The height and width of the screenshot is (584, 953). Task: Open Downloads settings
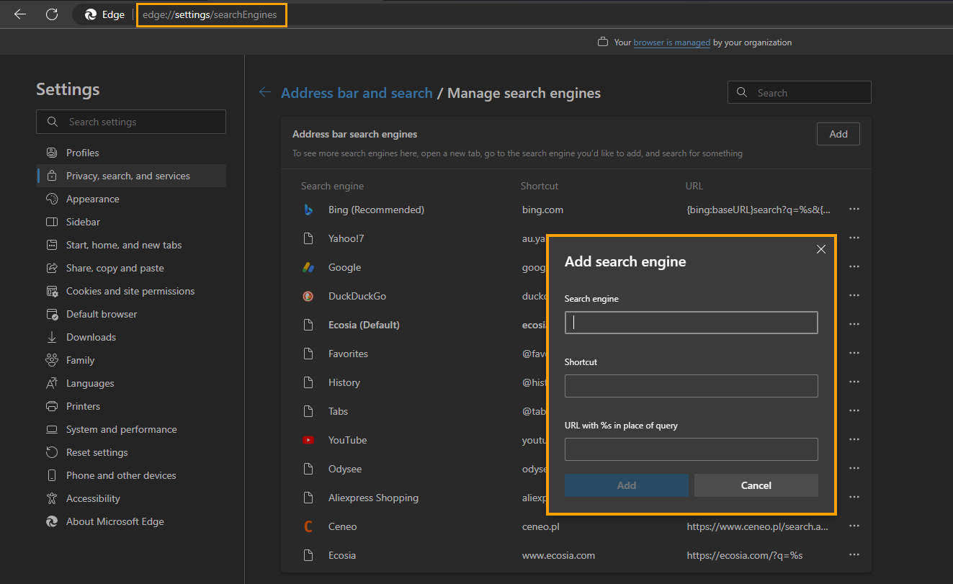131,337
